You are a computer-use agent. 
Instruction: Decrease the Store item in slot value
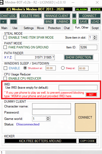95,39
